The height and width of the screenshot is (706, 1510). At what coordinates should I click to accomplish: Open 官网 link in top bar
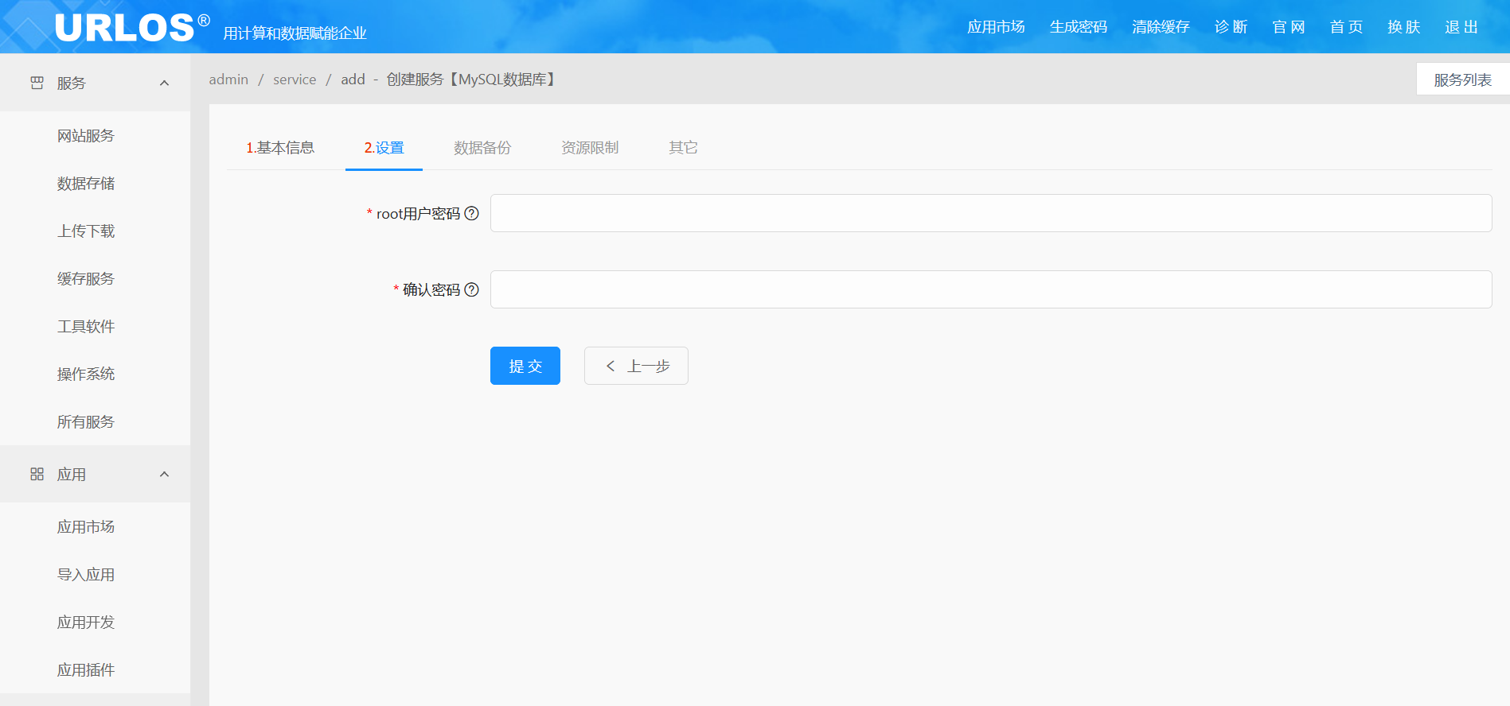point(1289,27)
